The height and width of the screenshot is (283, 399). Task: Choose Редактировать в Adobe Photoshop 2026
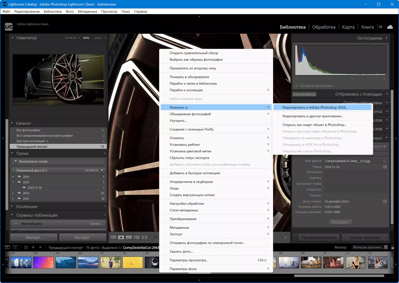315,107
